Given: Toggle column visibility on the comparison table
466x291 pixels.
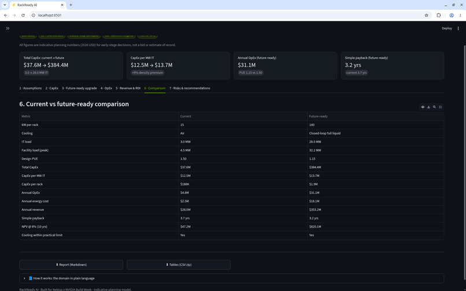Looking at the screenshot, I should (x=423, y=107).
